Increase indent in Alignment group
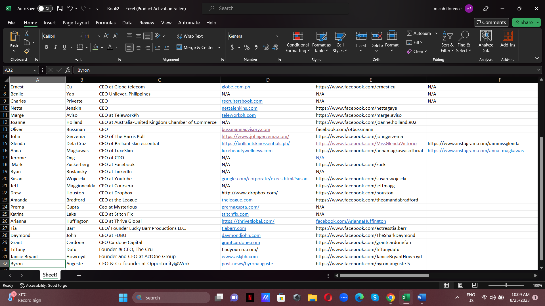 click(167, 47)
